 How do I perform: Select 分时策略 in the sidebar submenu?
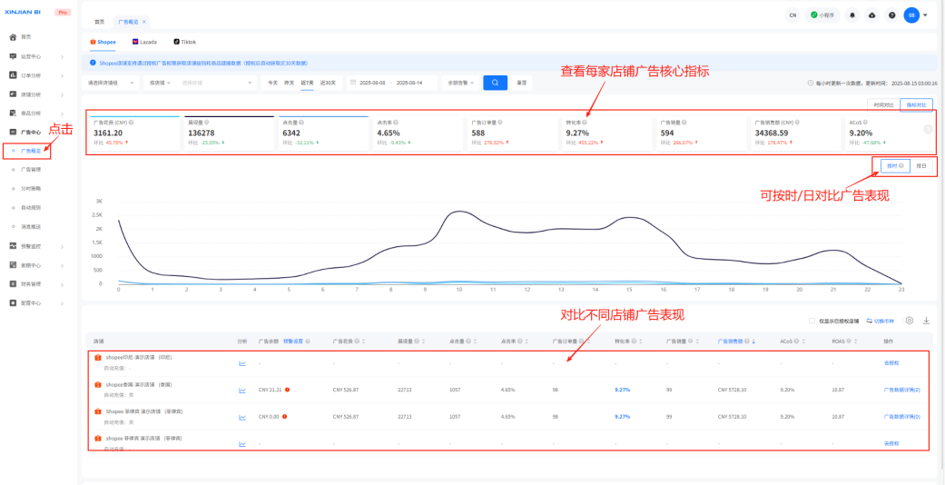pyautogui.click(x=30, y=188)
